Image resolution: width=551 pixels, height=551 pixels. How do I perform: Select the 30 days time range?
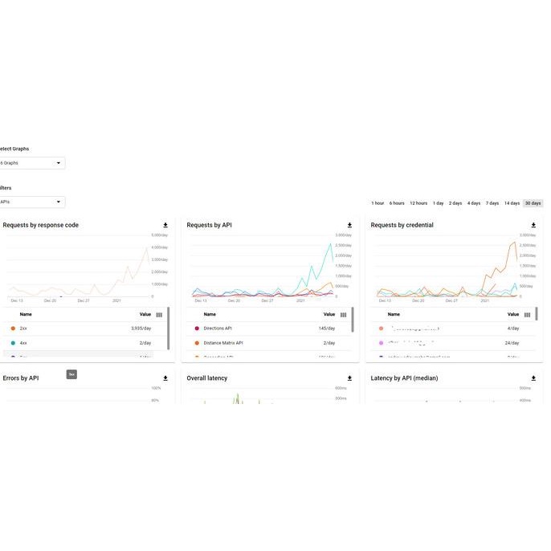[x=533, y=203]
